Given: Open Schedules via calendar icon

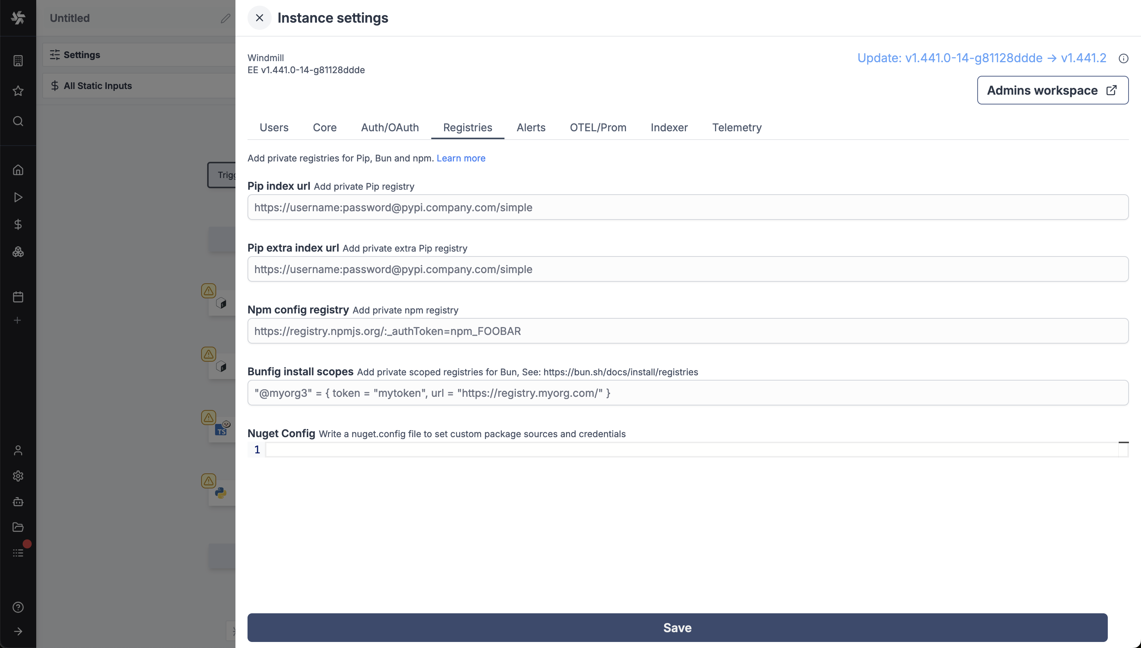Looking at the screenshot, I should (x=18, y=297).
